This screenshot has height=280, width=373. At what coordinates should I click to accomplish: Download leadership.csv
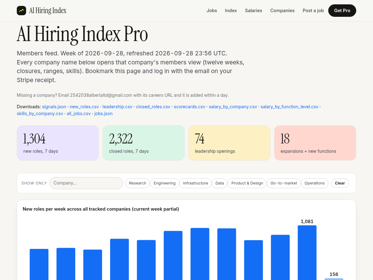tap(117, 107)
